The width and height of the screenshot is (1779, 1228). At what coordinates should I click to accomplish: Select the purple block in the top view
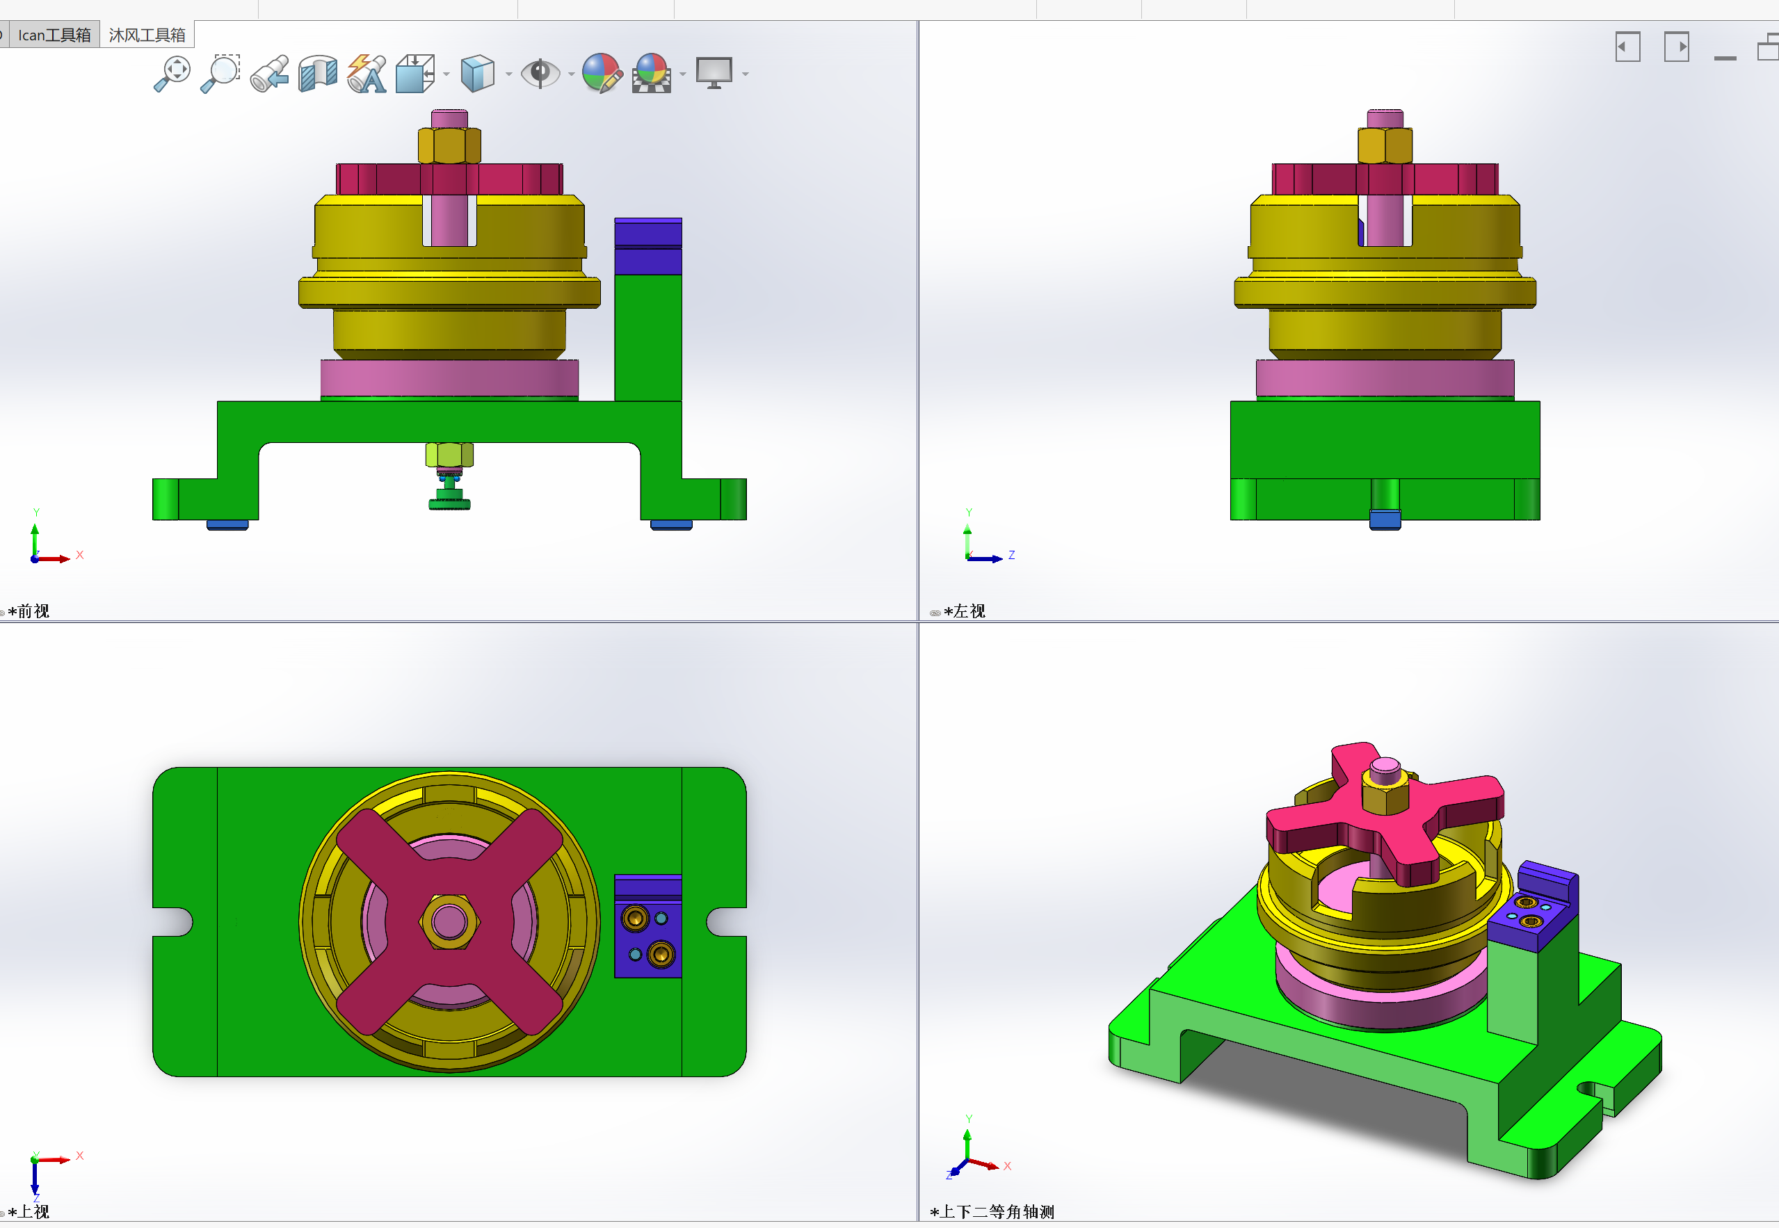click(x=648, y=926)
